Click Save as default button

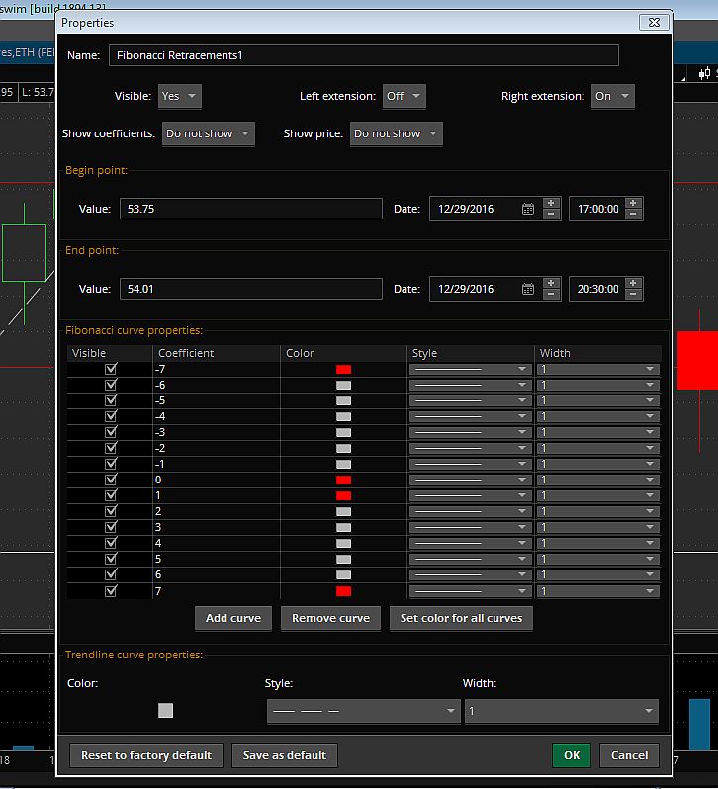pos(285,755)
